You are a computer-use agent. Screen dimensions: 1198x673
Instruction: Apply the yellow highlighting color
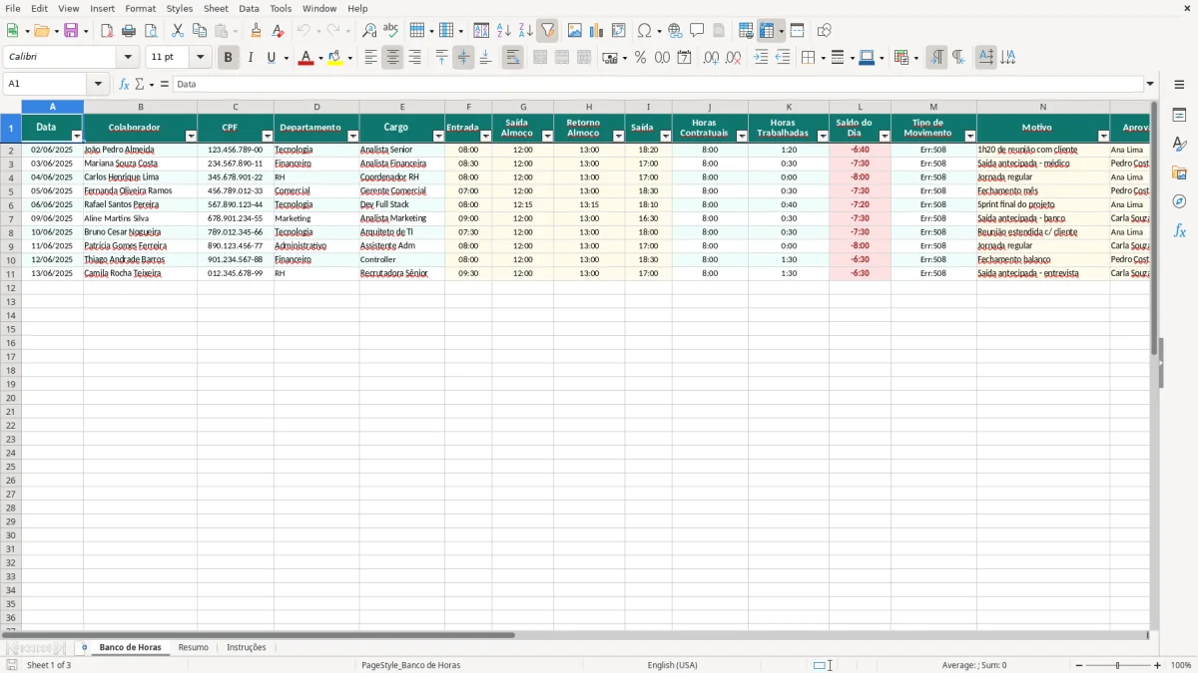[x=334, y=58]
